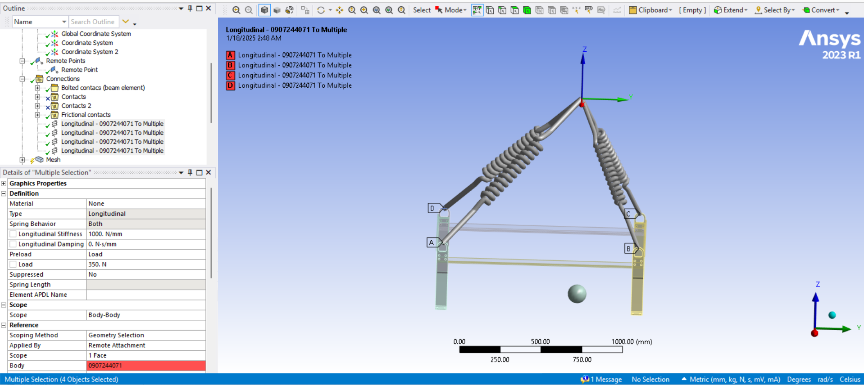Click the 1 Message status link
This screenshot has height=385, width=864.
pos(601,379)
